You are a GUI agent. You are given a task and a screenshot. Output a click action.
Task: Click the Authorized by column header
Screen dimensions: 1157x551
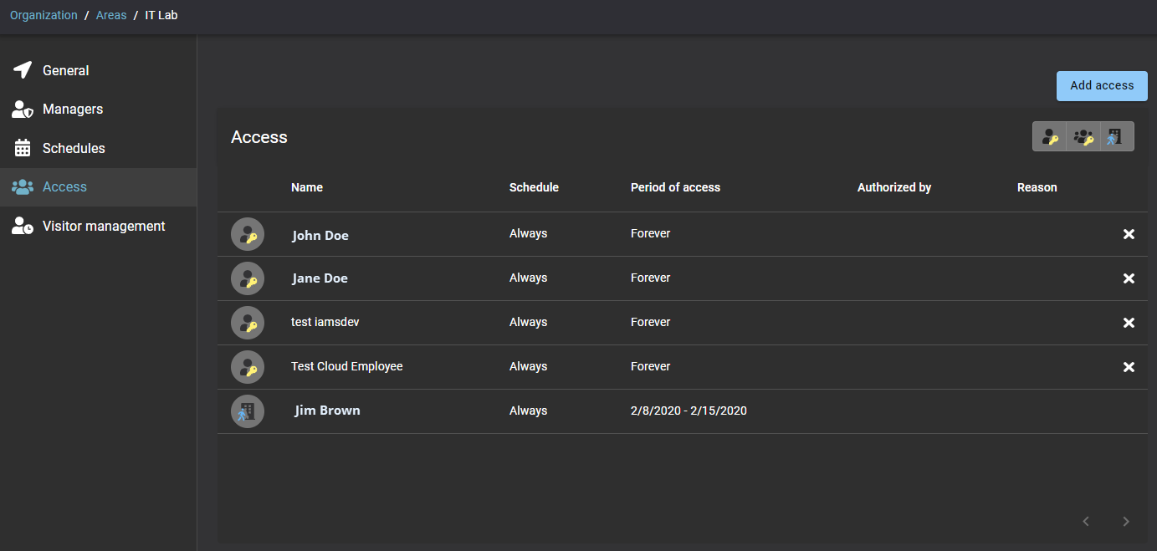tap(894, 187)
